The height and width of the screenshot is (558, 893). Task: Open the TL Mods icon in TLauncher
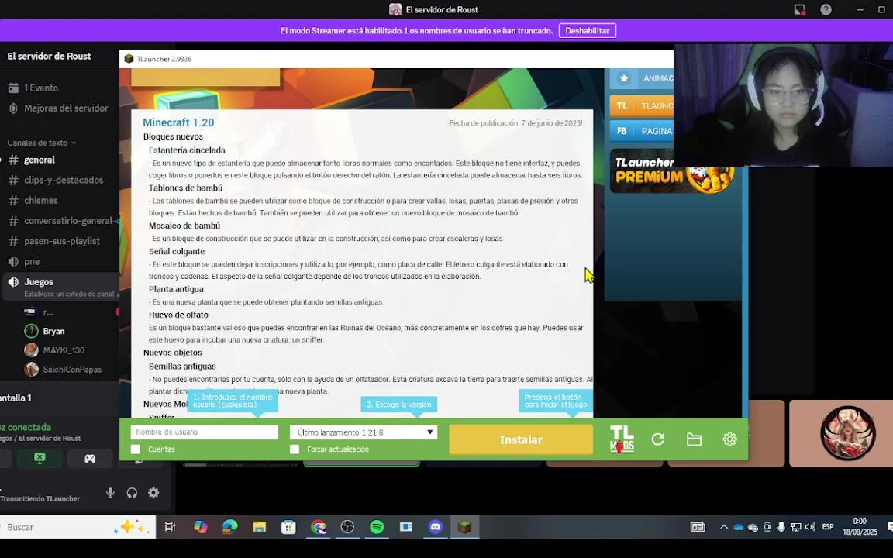tap(622, 439)
